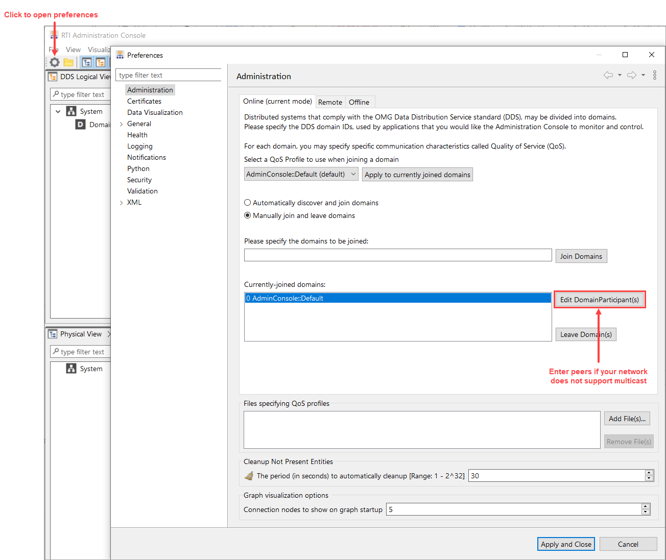Click the domains to be joined input field
The height and width of the screenshot is (560, 666).
tap(398, 255)
